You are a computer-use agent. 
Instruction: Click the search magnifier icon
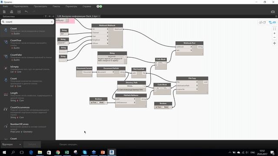pyautogui.click(x=3, y=22)
